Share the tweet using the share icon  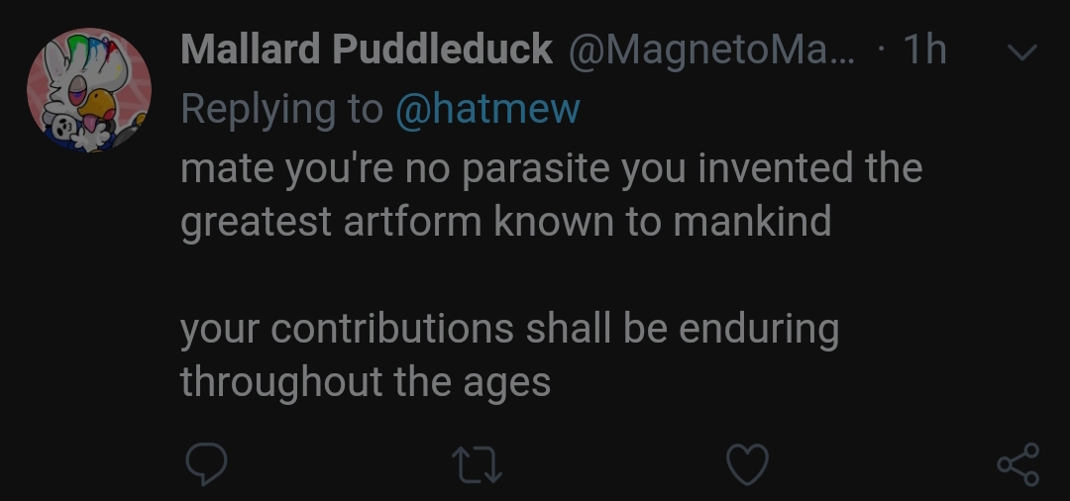point(1017,464)
